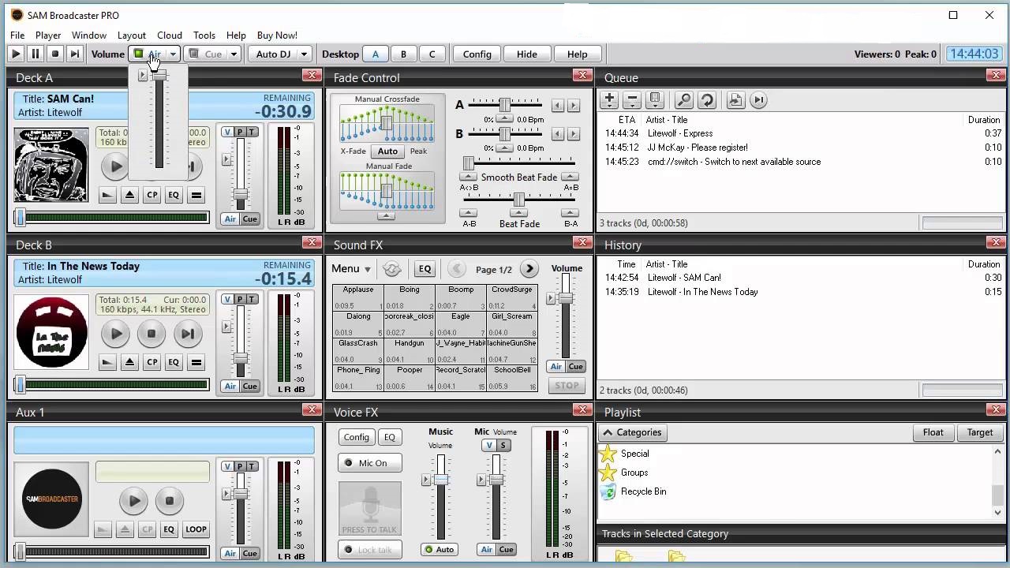Remove tracks with the Queue minus icon

point(631,100)
